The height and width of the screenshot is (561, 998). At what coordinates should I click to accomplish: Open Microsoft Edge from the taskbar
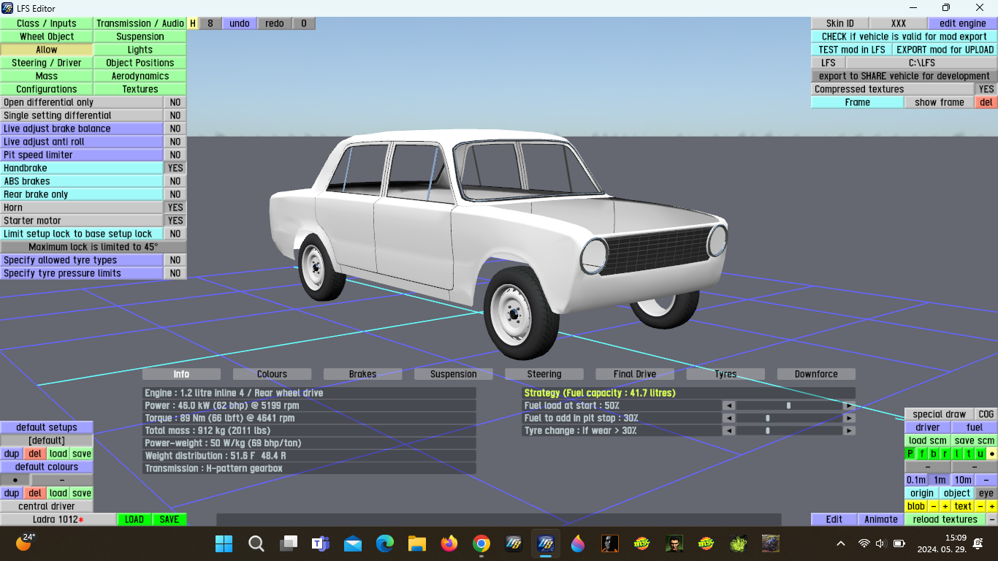[x=385, y=543]
